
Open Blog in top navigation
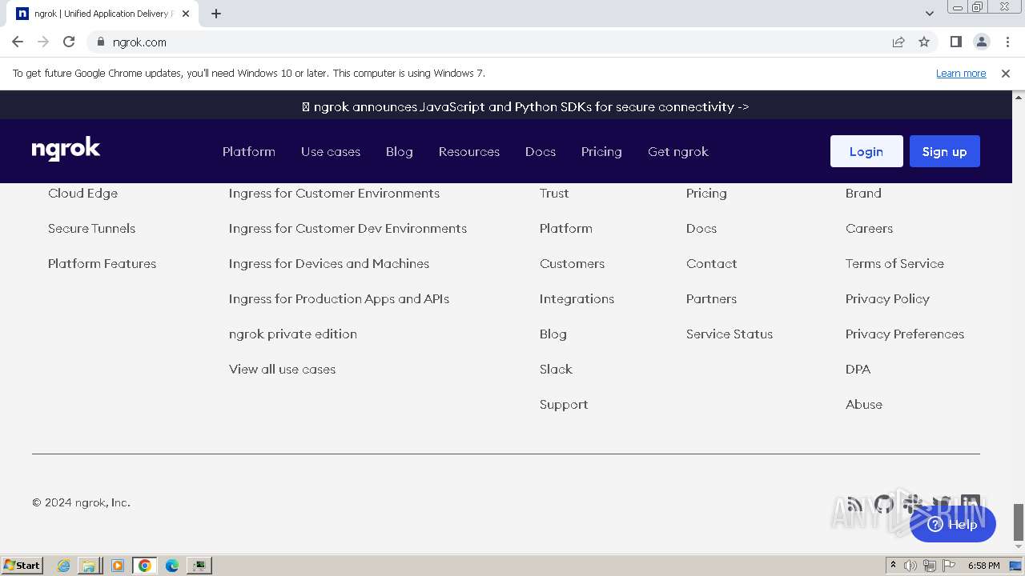400,151
